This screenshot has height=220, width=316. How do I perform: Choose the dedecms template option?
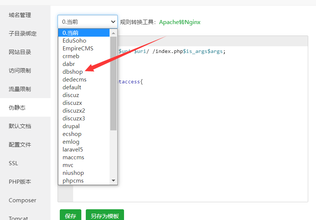pyautogui.click(x=74, y=80)
